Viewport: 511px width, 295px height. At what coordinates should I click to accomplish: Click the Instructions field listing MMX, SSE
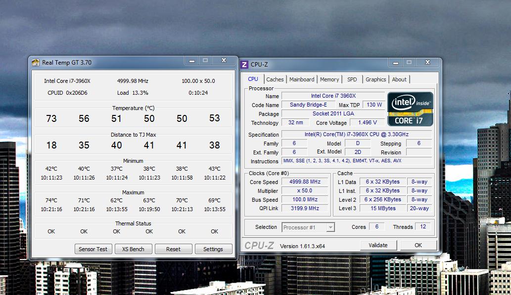tap(357, 161)
